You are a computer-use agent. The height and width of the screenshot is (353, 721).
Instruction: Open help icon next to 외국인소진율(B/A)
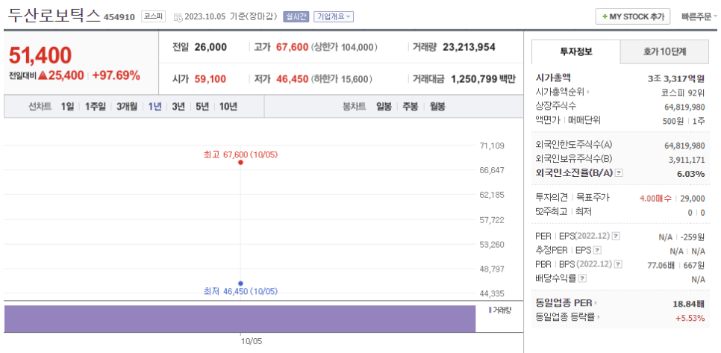point(619,173)
